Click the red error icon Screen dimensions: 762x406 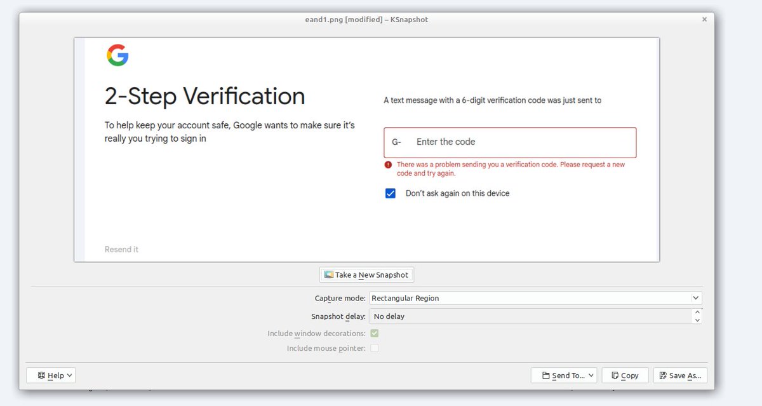(x=388, y=165)
